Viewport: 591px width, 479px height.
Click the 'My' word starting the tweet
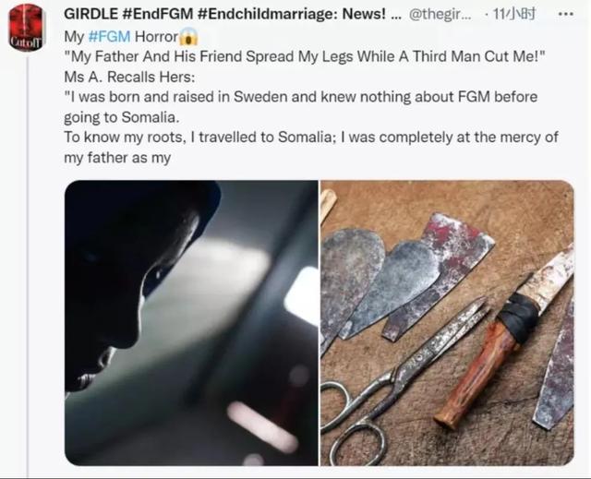pyautogui.click(x=74, y=37)
